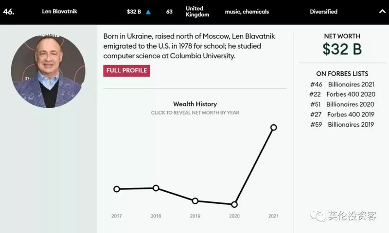Open the #27 Forbes 400 2019 list link
The image size is (389, 233).
(342, 115)
